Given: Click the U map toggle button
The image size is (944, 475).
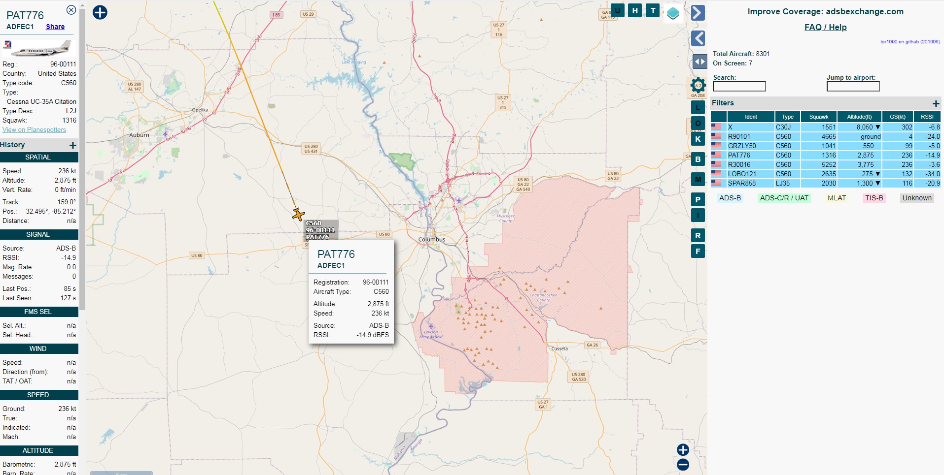Looking at the screenshot, I should (617, 10).
